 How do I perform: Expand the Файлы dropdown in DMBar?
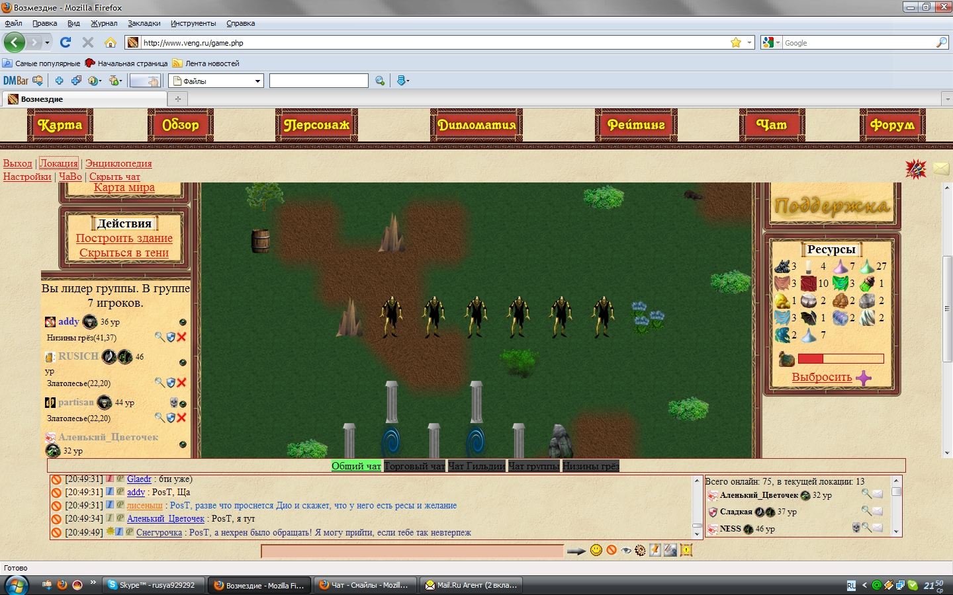(257, 81)
